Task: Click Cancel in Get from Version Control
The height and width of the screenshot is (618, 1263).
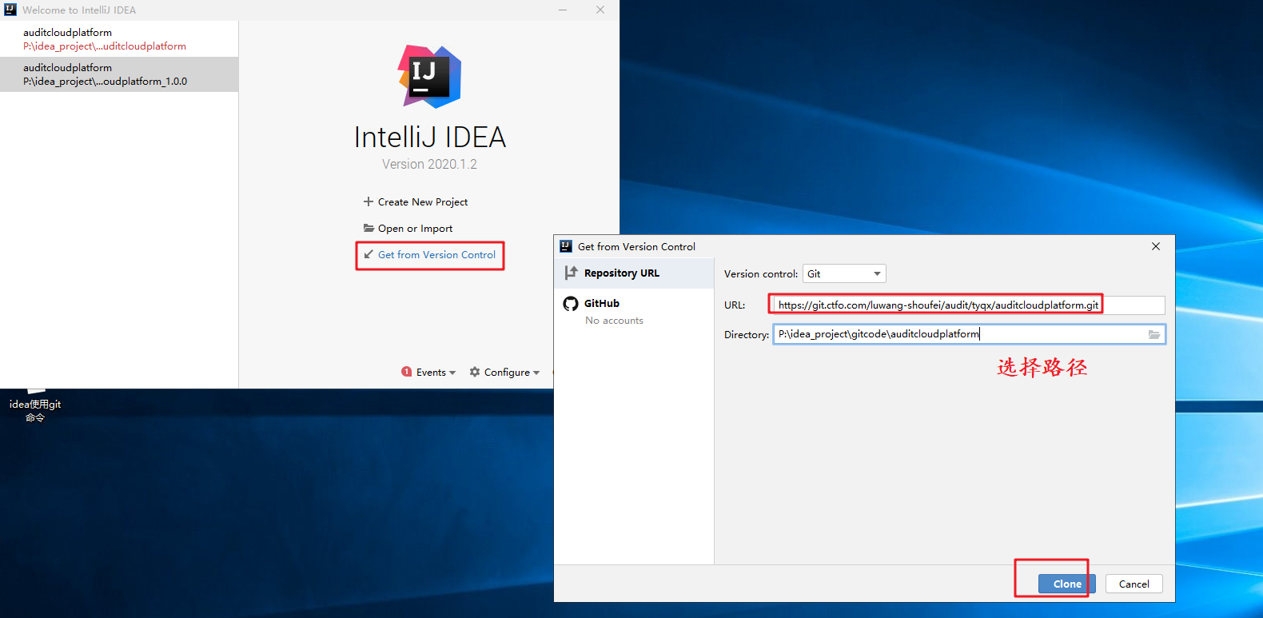Action: [x=1134, y=584]
